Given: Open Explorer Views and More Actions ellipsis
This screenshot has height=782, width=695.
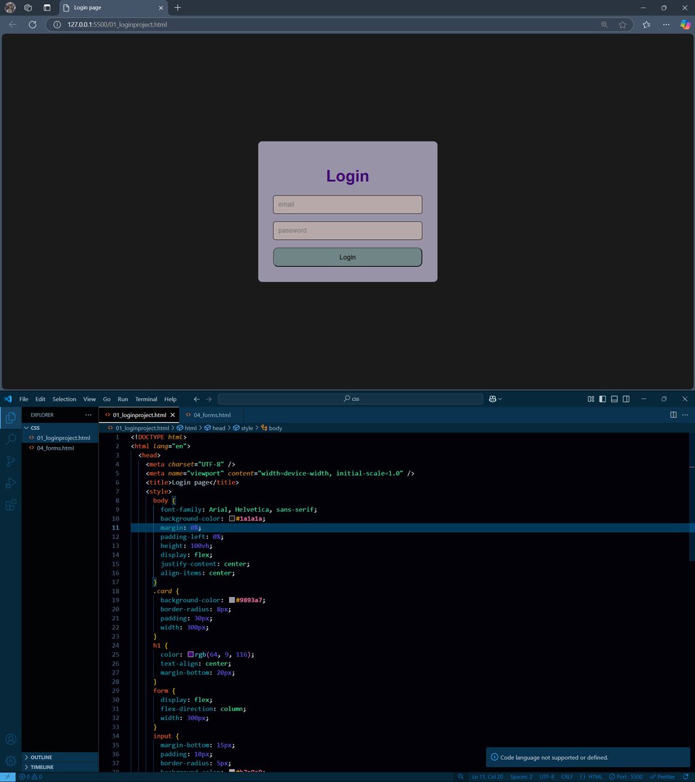Looking at the screenshot, I should click(89, 414).
